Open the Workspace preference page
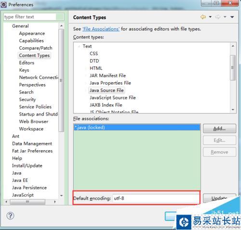The image size is (241, 230). click(31, 129)
